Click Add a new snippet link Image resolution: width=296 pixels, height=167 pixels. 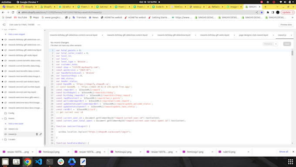17,34
